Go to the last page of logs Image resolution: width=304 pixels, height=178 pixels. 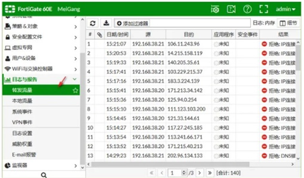[209, 173]
